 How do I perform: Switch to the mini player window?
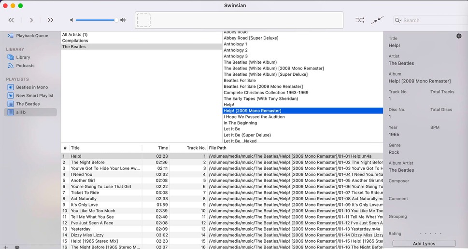tap(377, 20)
